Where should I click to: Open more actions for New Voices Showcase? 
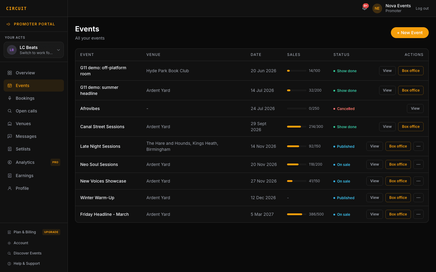pos(418,181)
